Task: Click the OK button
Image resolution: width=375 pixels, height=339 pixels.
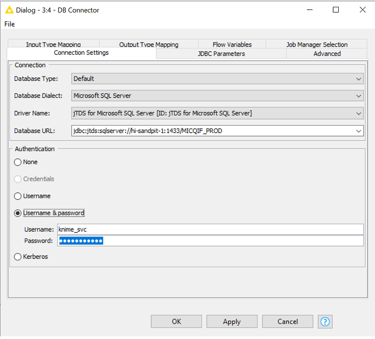Action: click(176, 321)
